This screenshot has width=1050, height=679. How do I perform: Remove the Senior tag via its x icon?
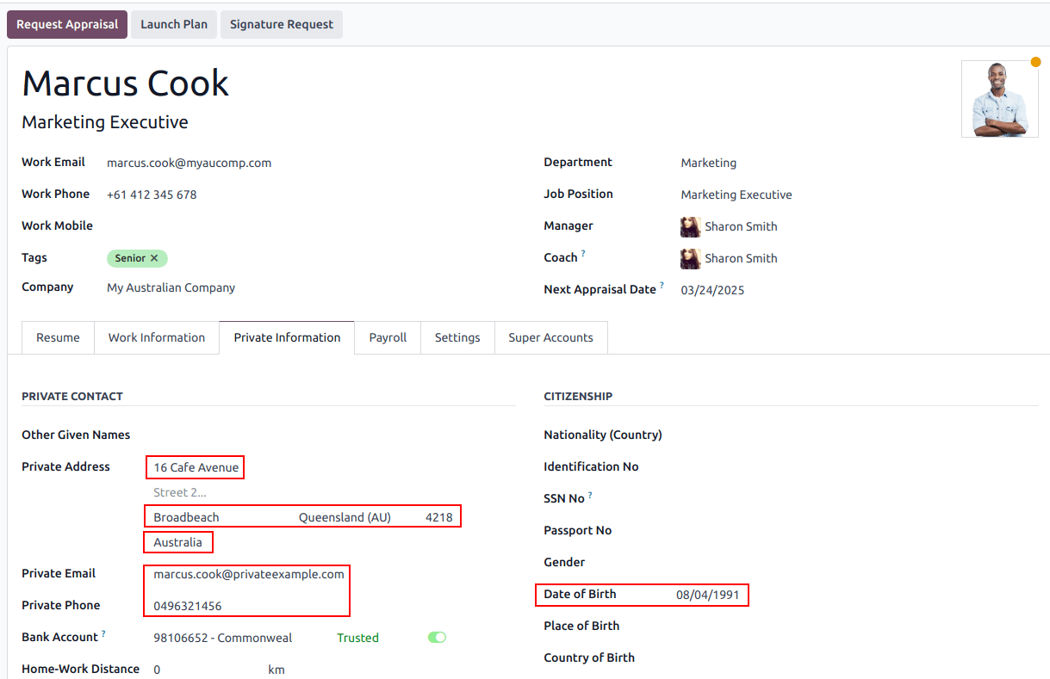155,258
